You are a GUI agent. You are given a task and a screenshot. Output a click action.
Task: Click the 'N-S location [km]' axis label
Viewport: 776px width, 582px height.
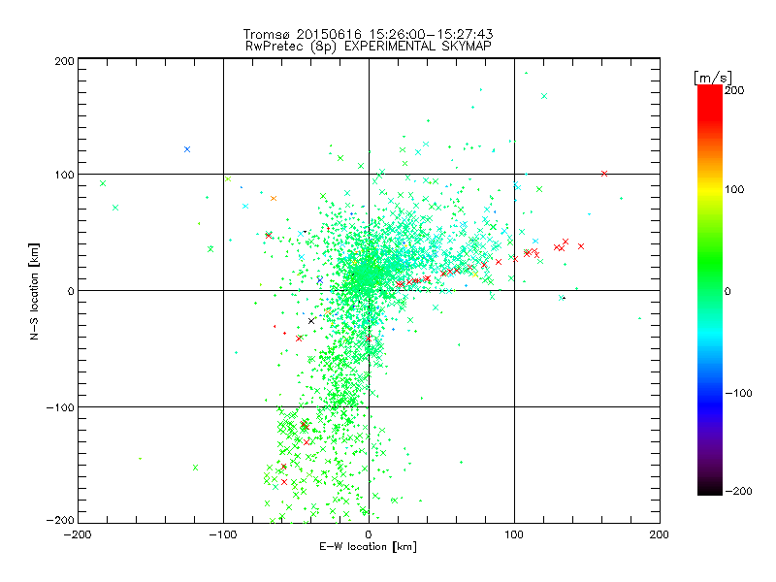tap(34, 291)
